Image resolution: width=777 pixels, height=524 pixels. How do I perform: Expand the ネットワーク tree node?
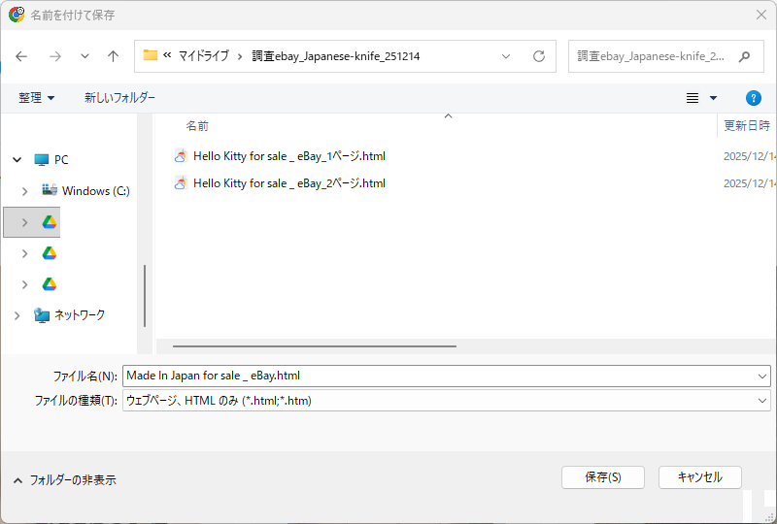17,315
